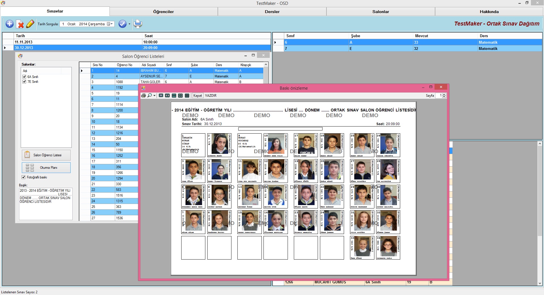The image size is (544, 295).
Task: Select the four-page layout preview icon
Action: (180, 96)
